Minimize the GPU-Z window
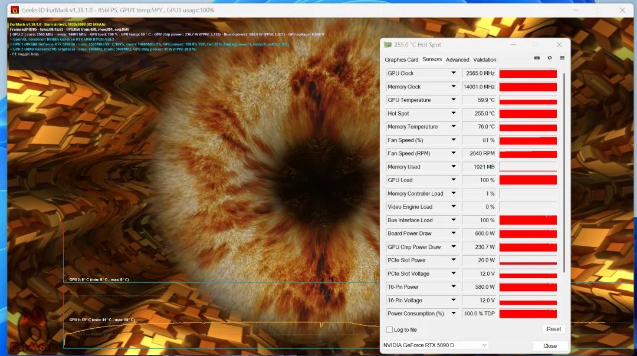 (513, 45)
